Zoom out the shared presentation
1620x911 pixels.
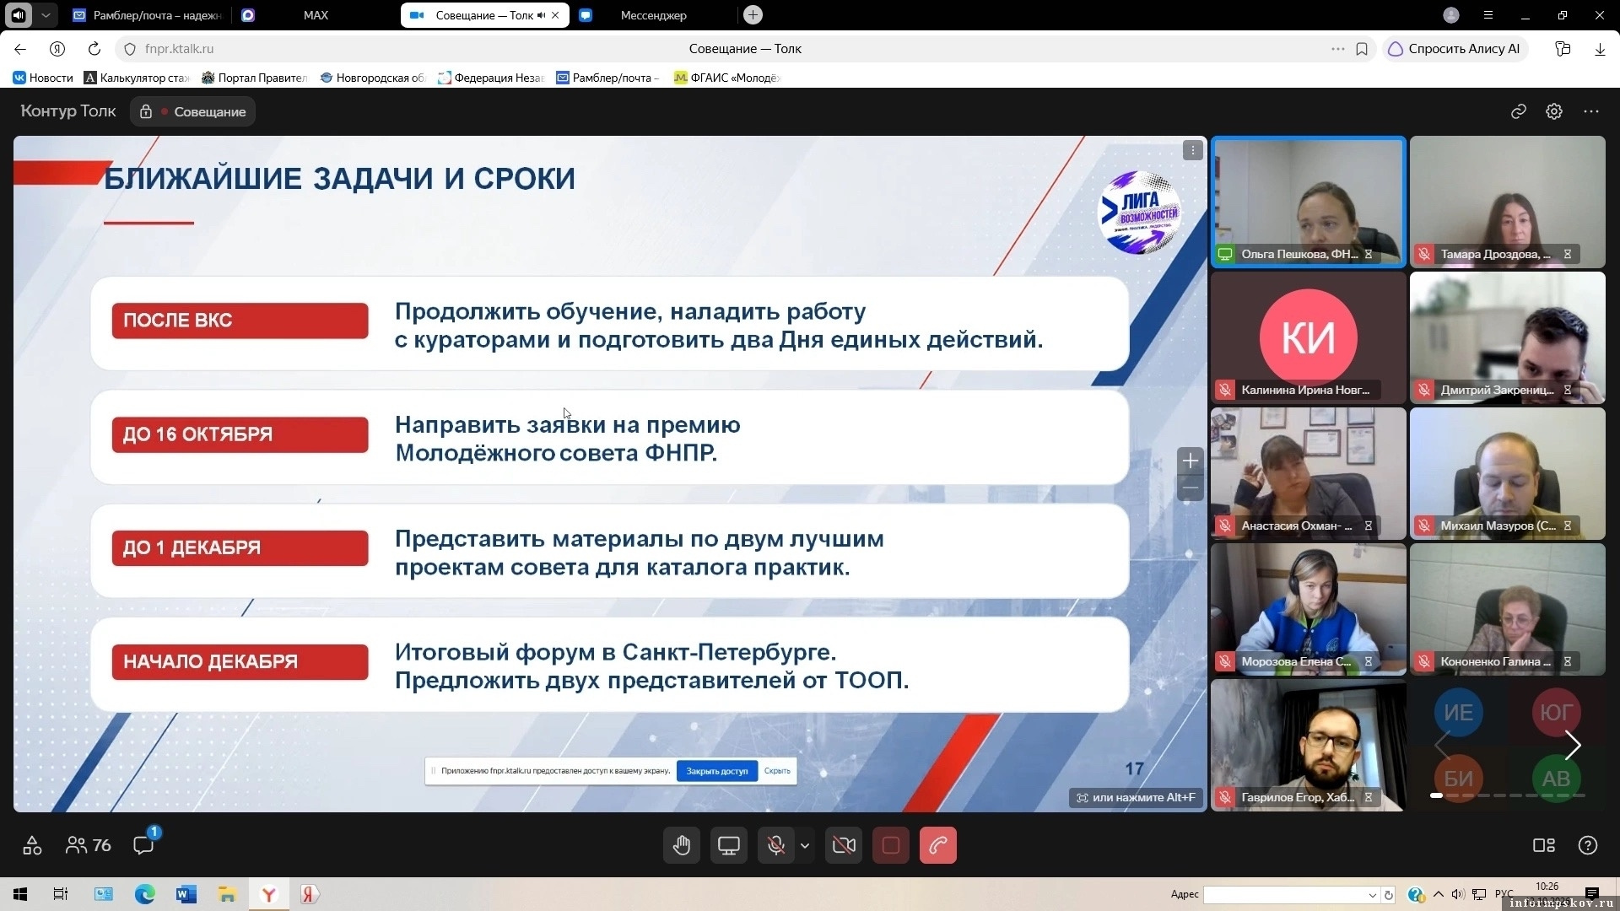point(1191,488)
